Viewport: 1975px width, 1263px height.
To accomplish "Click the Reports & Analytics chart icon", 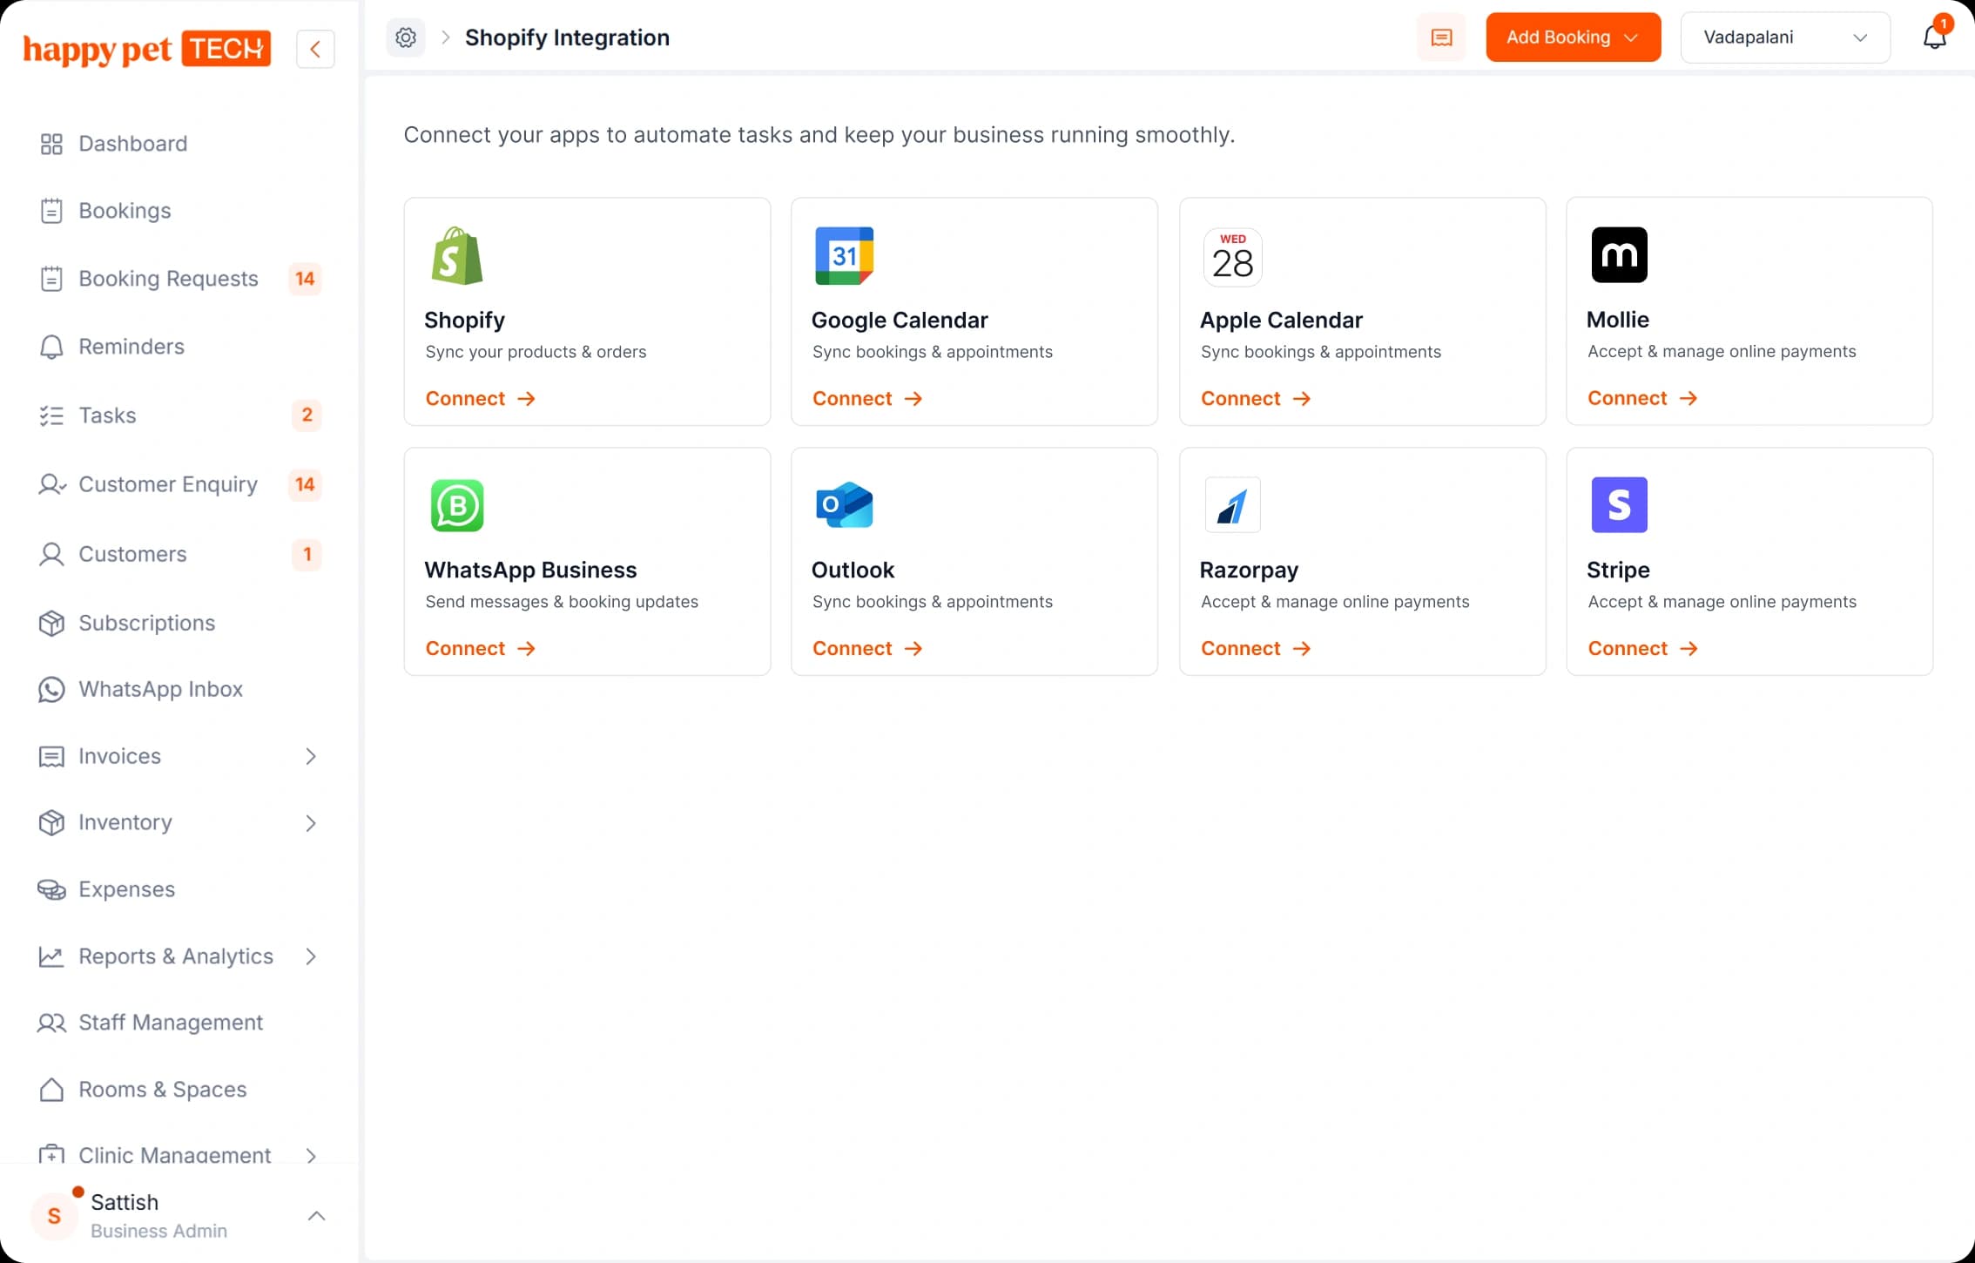I will pyautogui.click(x=51, y=956).
